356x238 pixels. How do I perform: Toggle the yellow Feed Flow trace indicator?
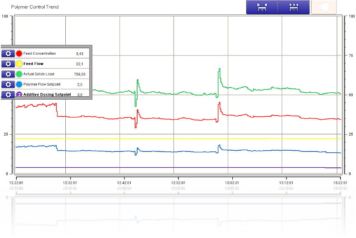[19, 64]
